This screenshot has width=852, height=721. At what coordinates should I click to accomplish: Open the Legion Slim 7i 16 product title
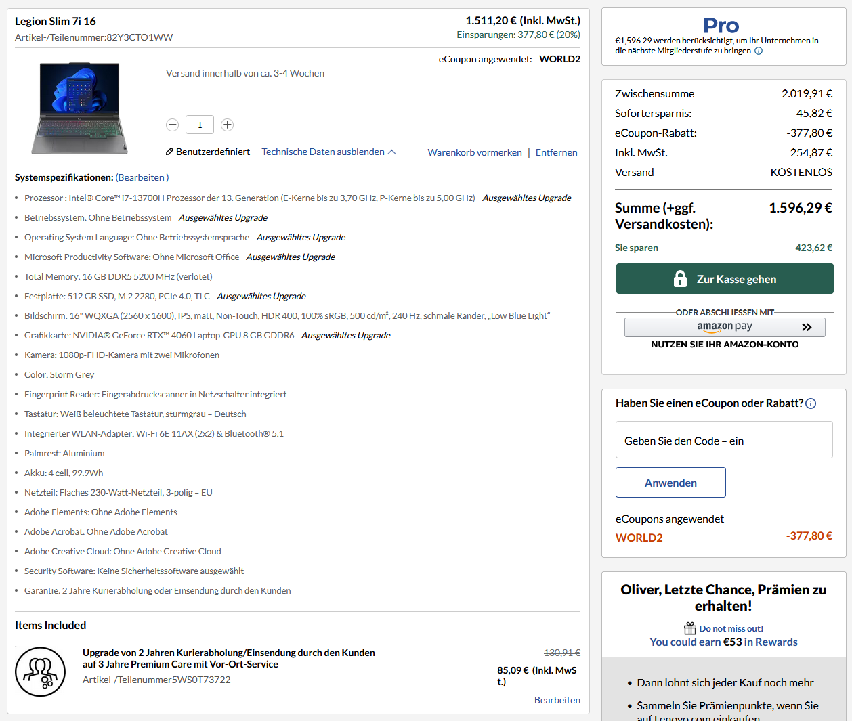pyautogui.click(x=56, y=21)
